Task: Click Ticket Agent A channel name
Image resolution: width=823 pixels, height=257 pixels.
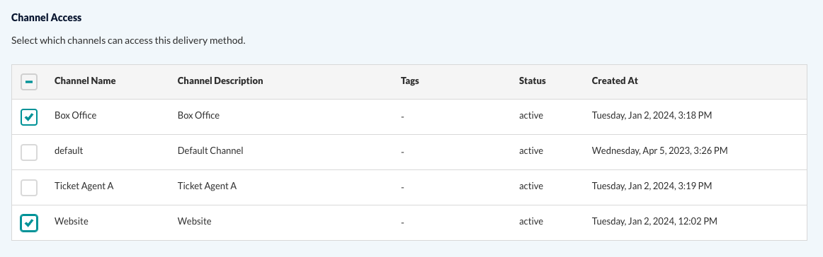Action: pos(84,186)
